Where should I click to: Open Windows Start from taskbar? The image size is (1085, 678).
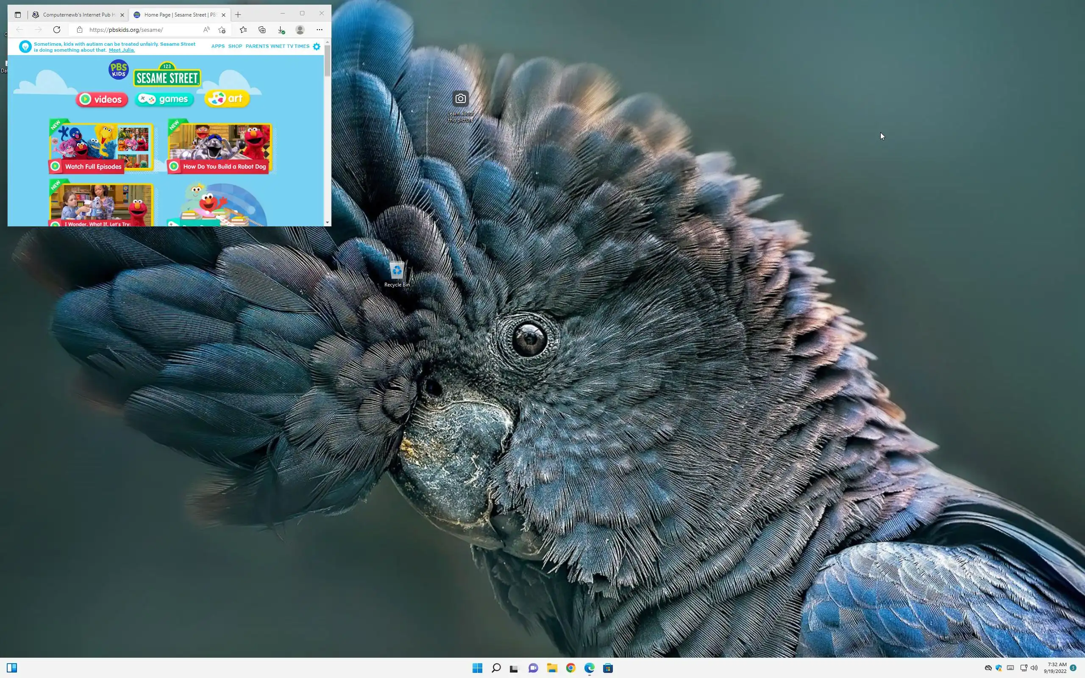coord(477,668)
